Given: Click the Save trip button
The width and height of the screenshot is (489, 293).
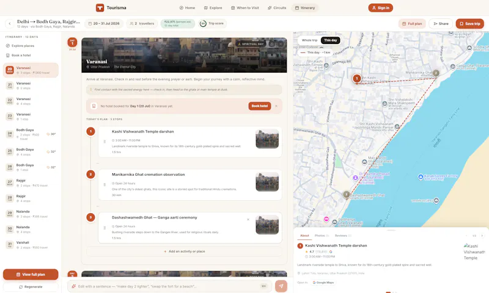Looking at the screenshot, I should [x=469, y=24].
